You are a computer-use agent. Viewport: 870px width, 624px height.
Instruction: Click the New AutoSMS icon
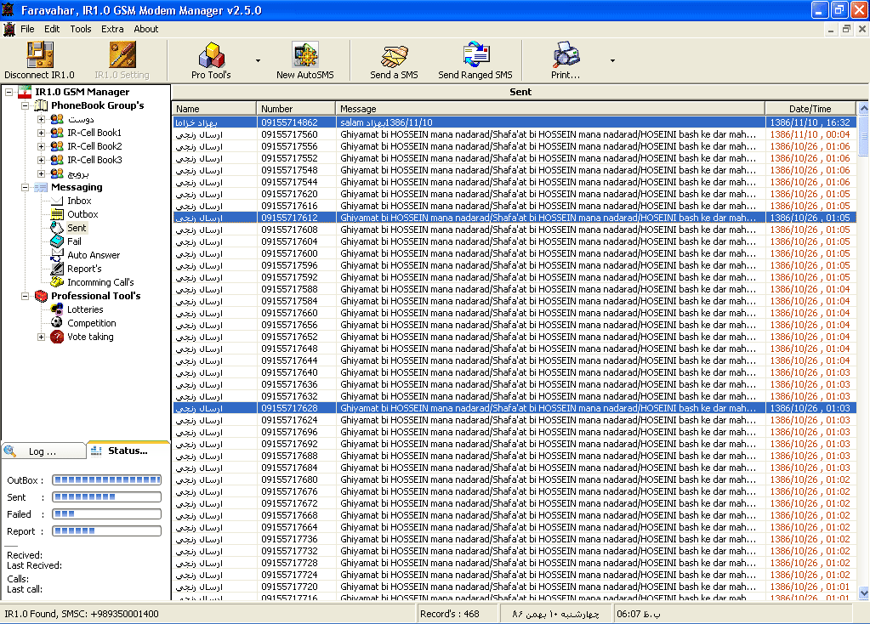[x=305, y=54]
